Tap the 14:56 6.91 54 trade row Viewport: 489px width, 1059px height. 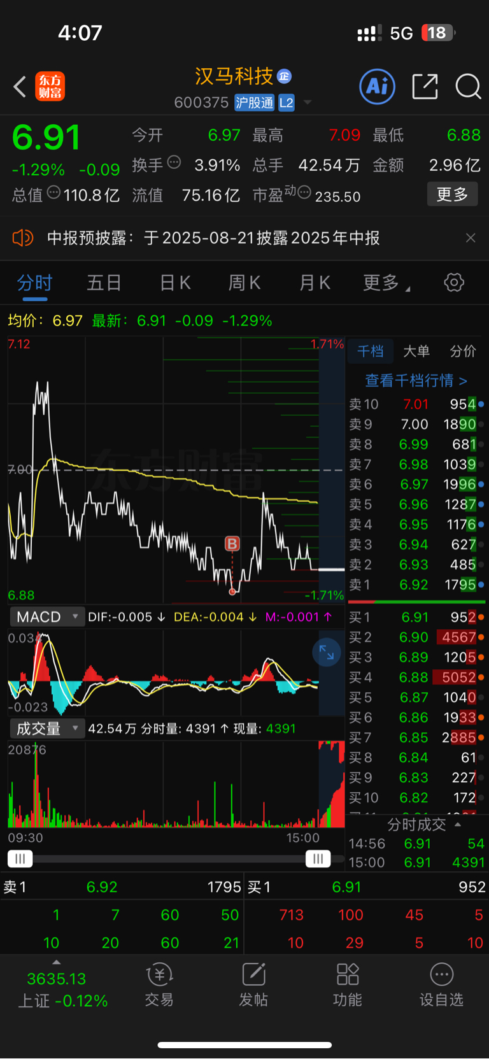click(x=416, y=844)
